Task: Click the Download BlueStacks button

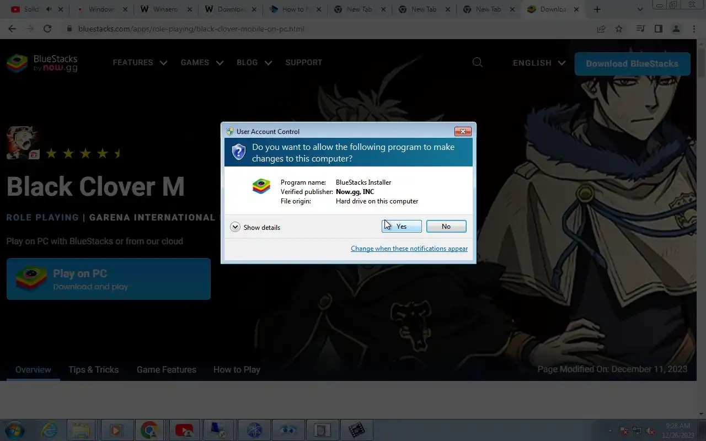Action: [x=632, y=64]
